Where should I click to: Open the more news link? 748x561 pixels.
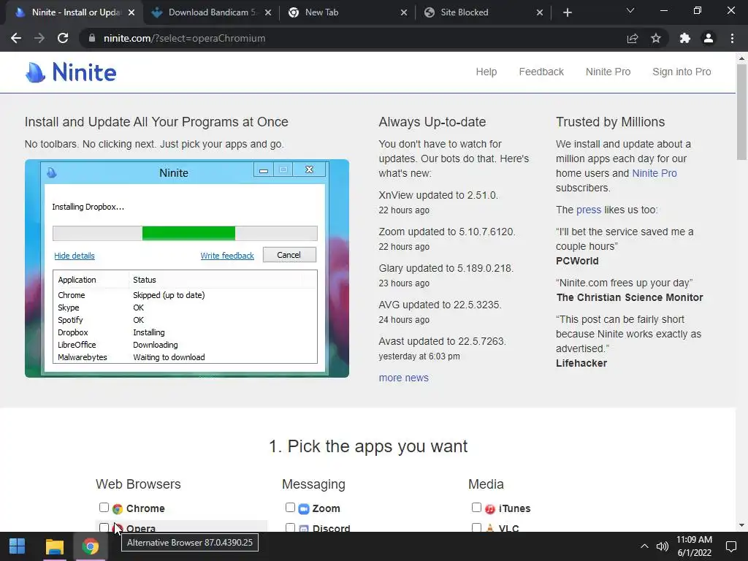(403, 378)
